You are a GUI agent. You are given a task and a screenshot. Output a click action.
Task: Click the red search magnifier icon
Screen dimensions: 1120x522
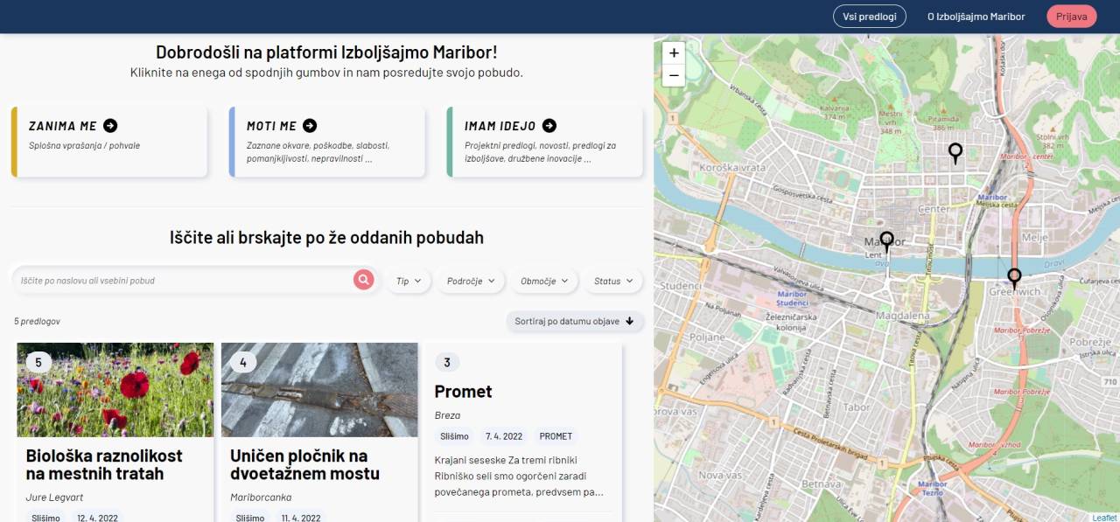(363, 280)
